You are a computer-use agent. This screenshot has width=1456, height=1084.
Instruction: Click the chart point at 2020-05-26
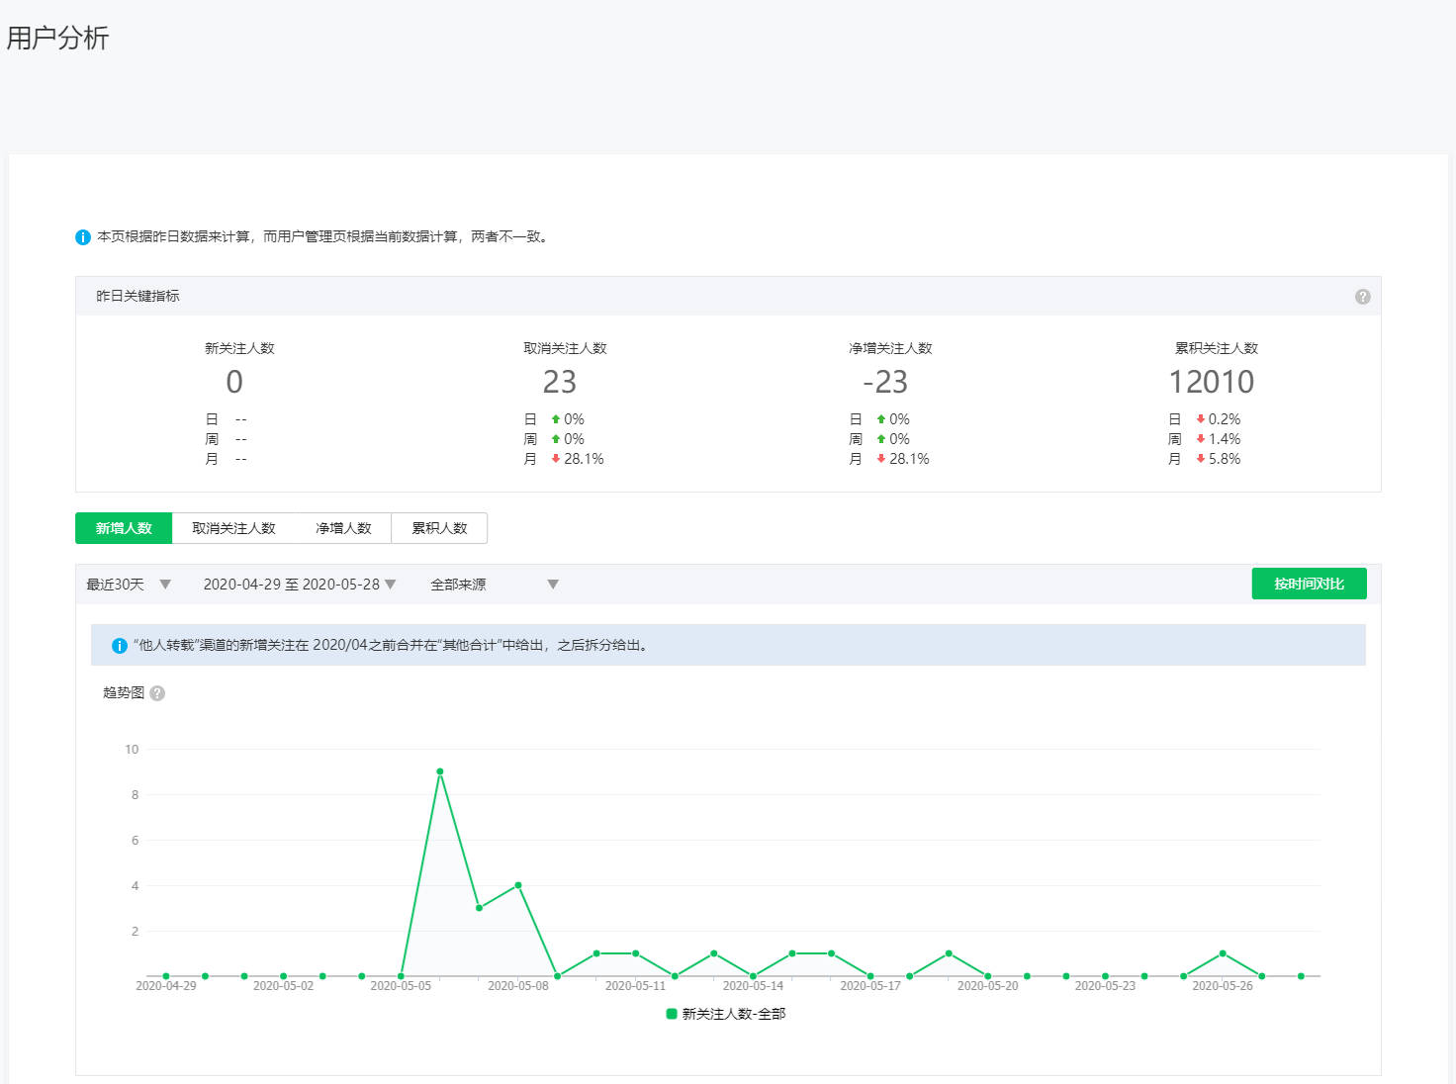pos(1223,953)
